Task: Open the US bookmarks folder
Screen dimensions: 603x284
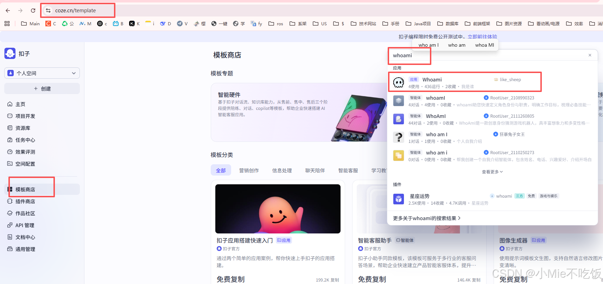Action: 320,24
